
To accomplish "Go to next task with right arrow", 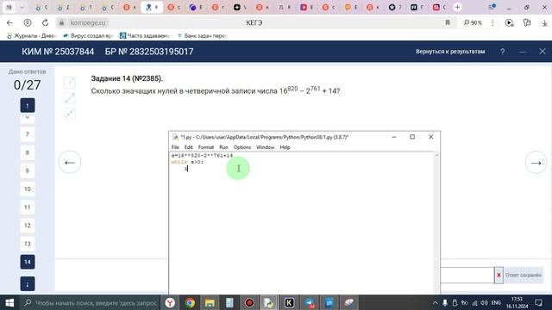I will tap(536, 163).
